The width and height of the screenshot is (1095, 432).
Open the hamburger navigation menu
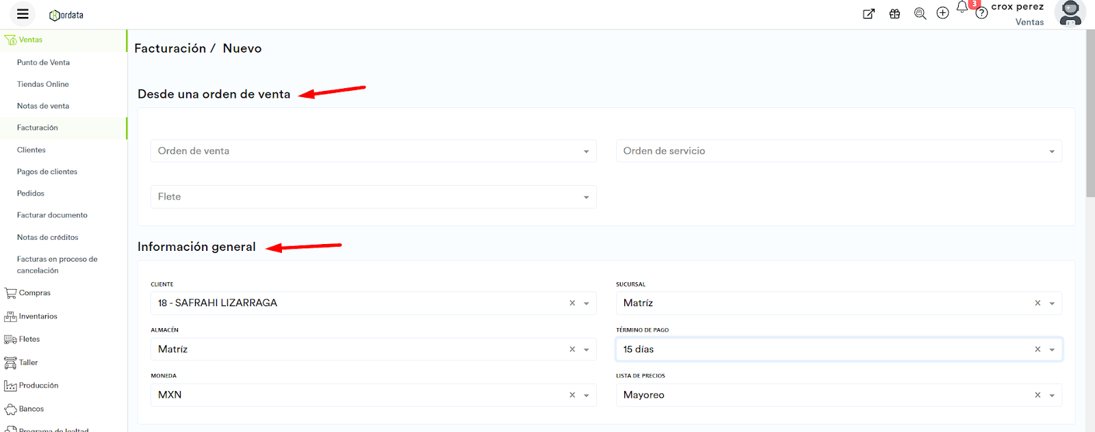[23, 14]
